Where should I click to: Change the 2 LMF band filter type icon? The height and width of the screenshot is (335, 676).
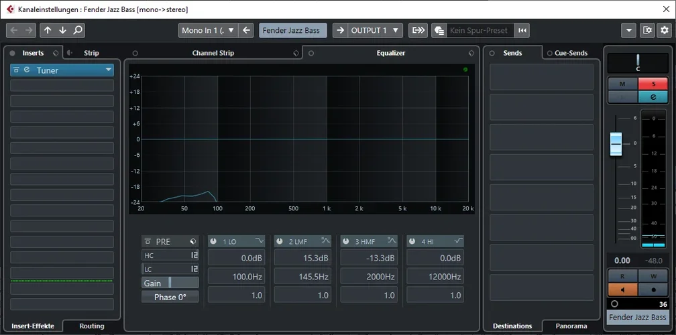pos(325,241)
